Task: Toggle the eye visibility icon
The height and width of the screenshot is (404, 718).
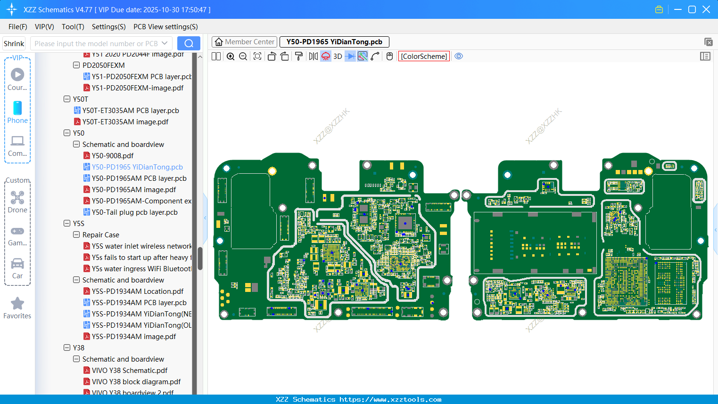Action: click(x=459, y=57)
